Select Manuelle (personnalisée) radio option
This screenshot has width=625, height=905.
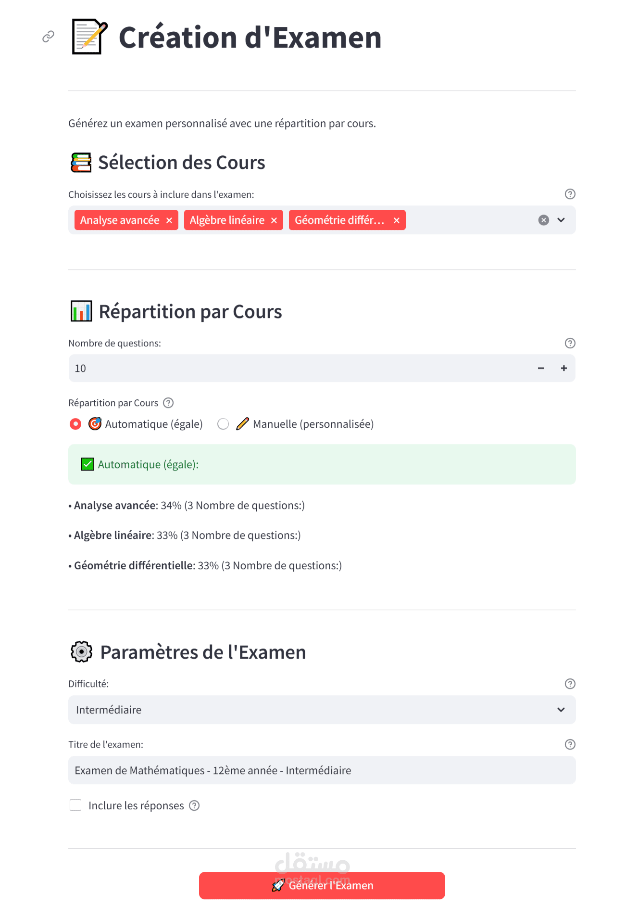click(223, 424)
